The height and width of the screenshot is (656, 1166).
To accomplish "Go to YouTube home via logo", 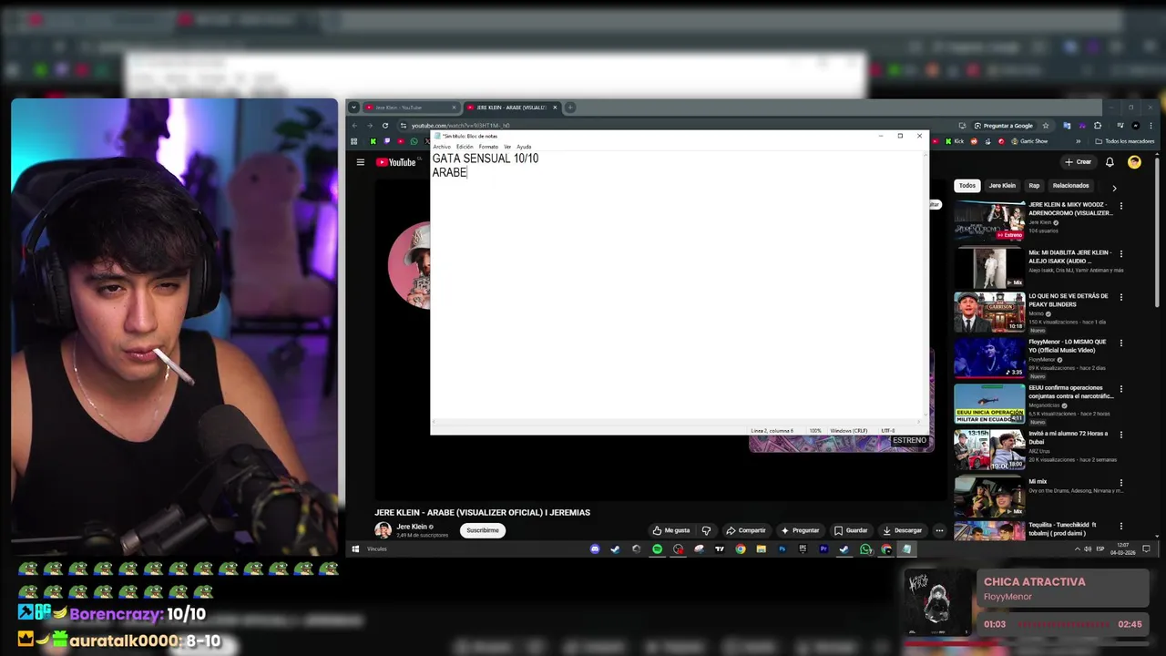I will point(396,162).
